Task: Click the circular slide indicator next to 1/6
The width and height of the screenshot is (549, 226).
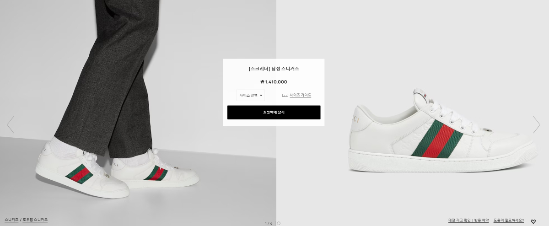Action: (279, 223)
